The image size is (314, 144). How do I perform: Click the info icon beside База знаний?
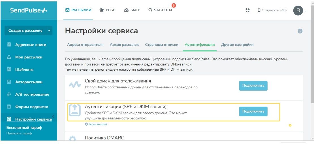(86, 124)
